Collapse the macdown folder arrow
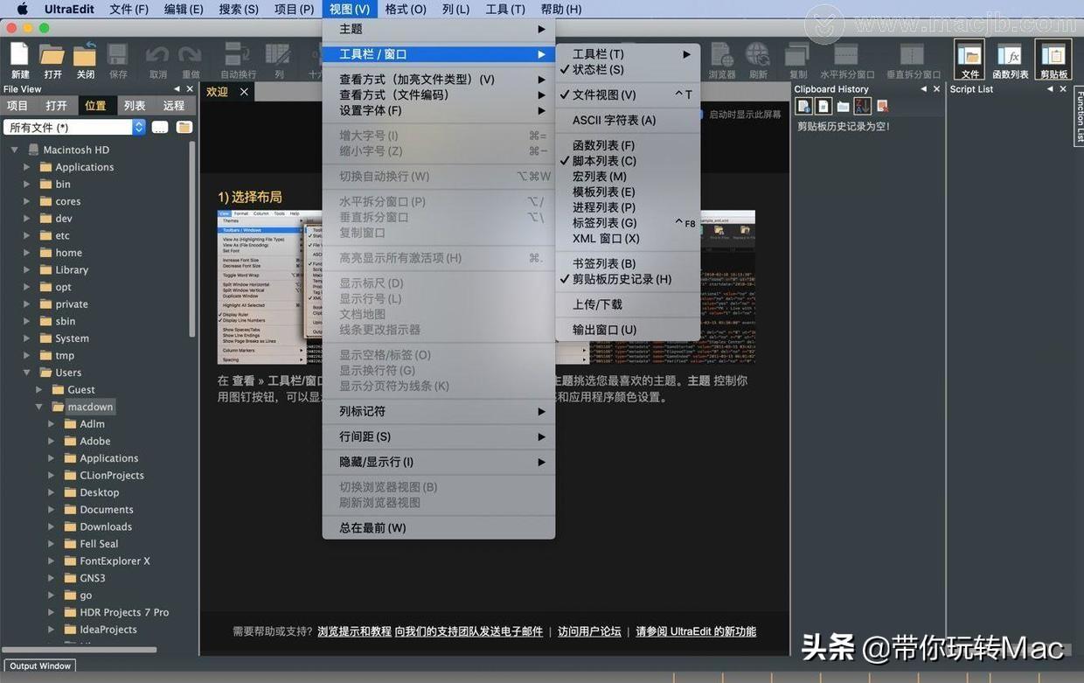This screenshot has height=683, width=1084. pos(39,407)
